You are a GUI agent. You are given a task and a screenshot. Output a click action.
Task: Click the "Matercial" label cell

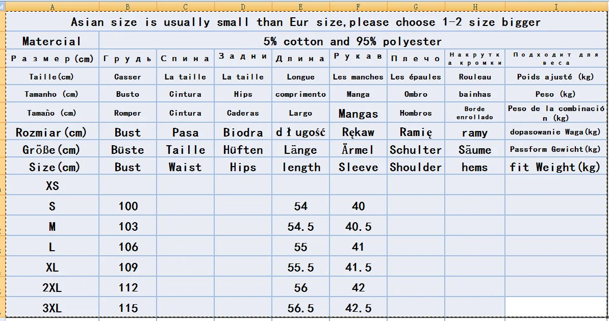point(52,41)
